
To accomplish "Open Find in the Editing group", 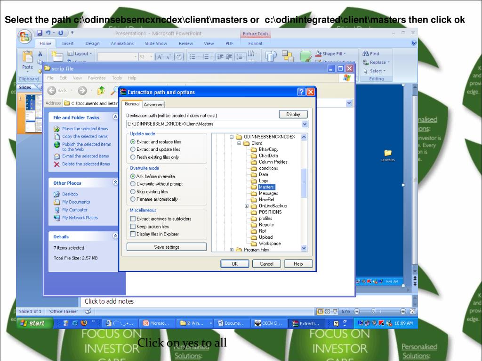I will (x=371, y=54).
